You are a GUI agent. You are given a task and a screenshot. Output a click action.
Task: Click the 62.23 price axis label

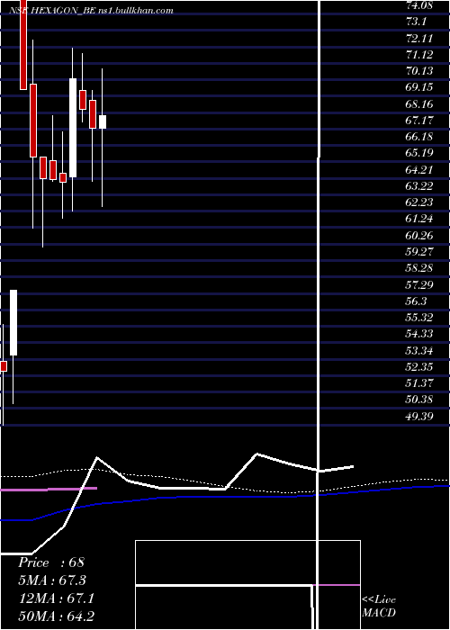[x=420, y=202]
